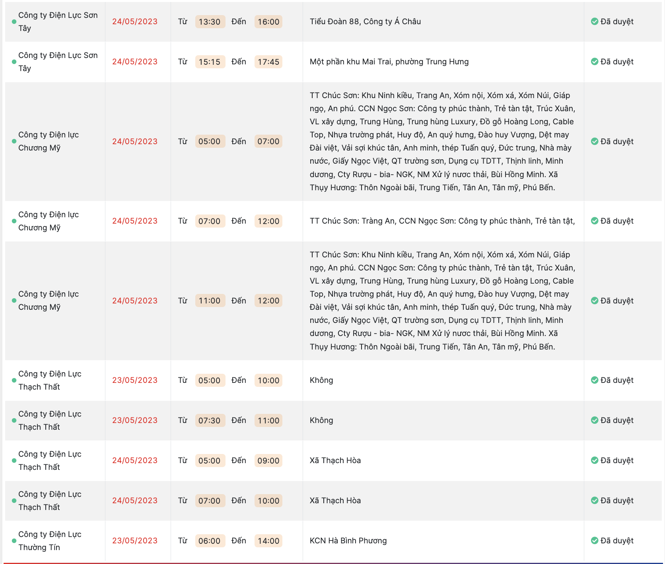The width and height of the screenshot is (665, 564).
Task: Click the date 23/05/2023 in the 07:30 Thạch Thất row
Action: click(x=135, y=420)
